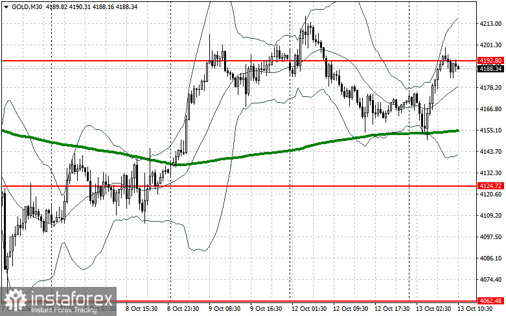Click the last candlestick near 4188.34
The width and height of the screenshot is (506, 316).
tap(459, 68)
